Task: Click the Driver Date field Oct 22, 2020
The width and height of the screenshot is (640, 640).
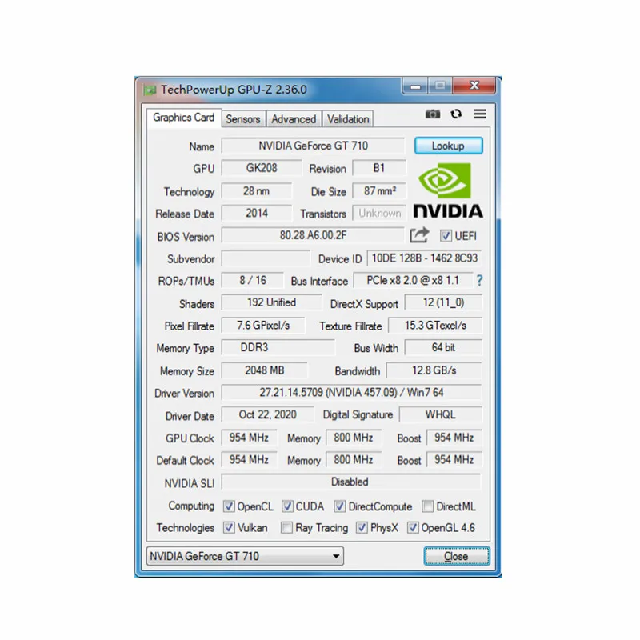Action: coord(268,414)
